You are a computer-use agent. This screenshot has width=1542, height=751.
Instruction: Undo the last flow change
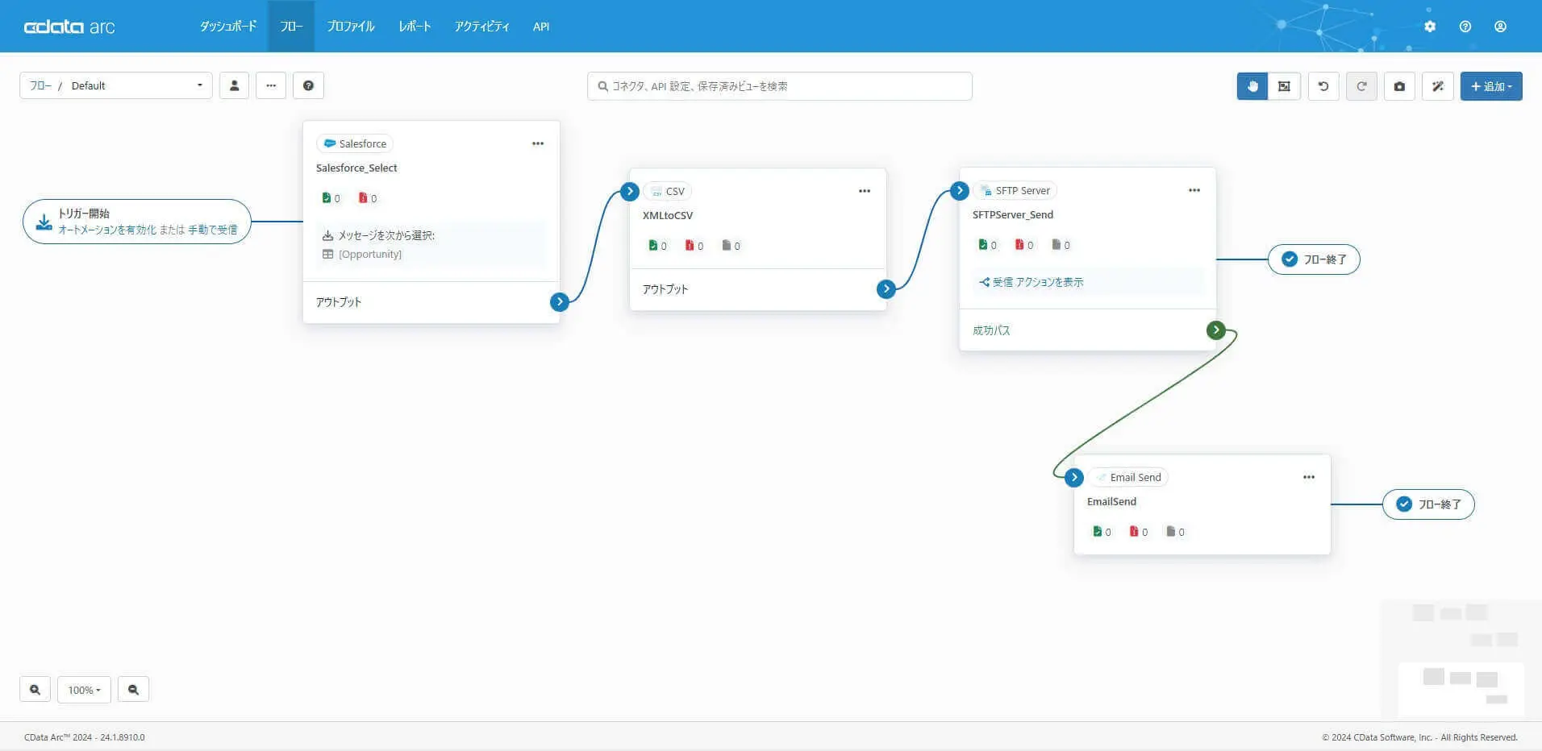click(1323, 86)
